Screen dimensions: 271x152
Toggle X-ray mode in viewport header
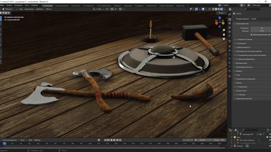pos(210,9)
